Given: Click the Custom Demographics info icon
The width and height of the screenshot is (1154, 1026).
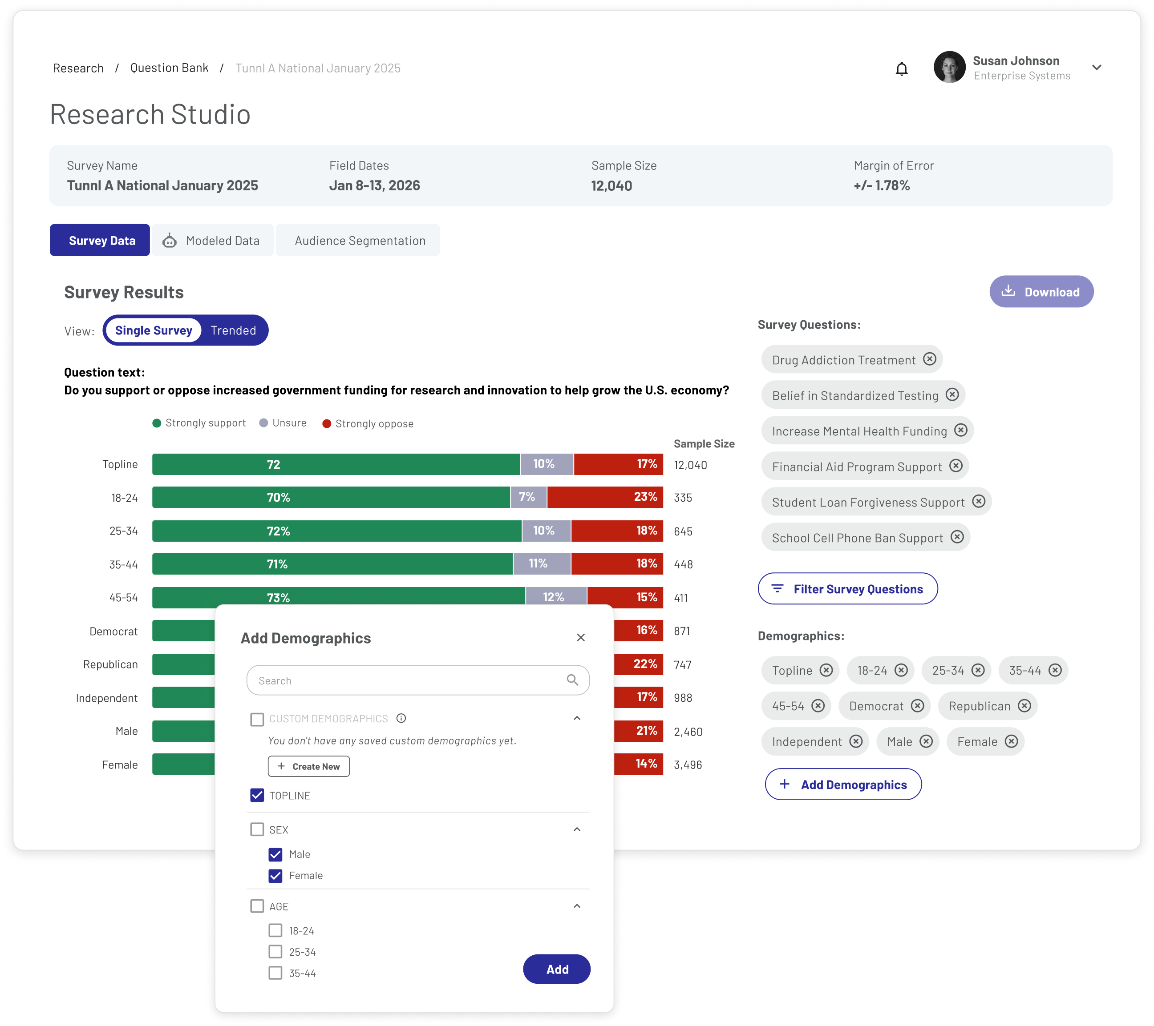Looking at the screenshot, I should (x=401, y=718).
